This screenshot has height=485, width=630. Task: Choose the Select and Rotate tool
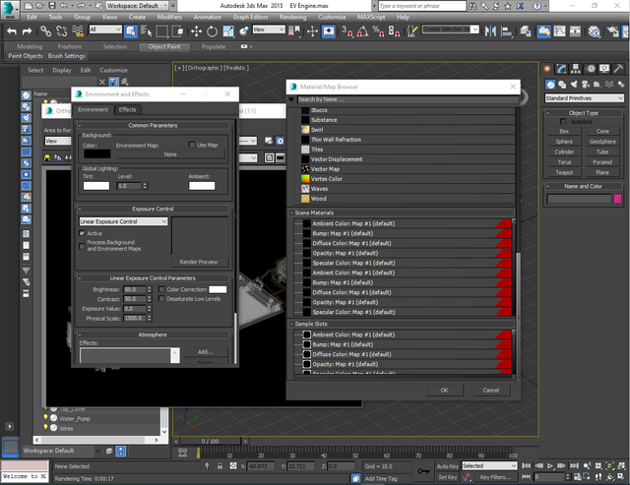(x=212, y=31)
